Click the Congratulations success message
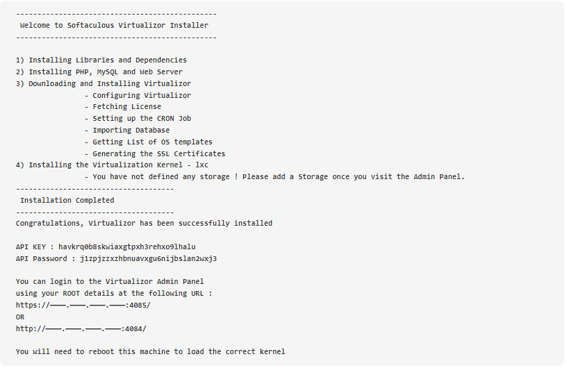 (144, 224)
